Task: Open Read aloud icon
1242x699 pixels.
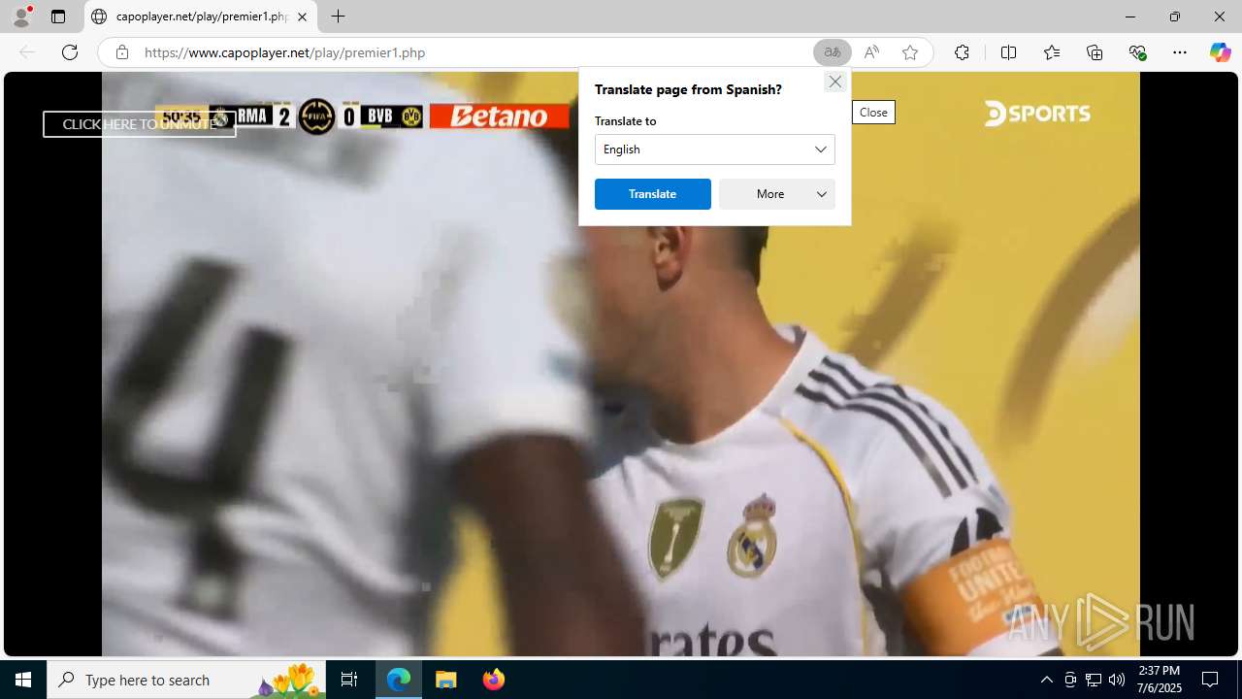Action: click(871, 52)
